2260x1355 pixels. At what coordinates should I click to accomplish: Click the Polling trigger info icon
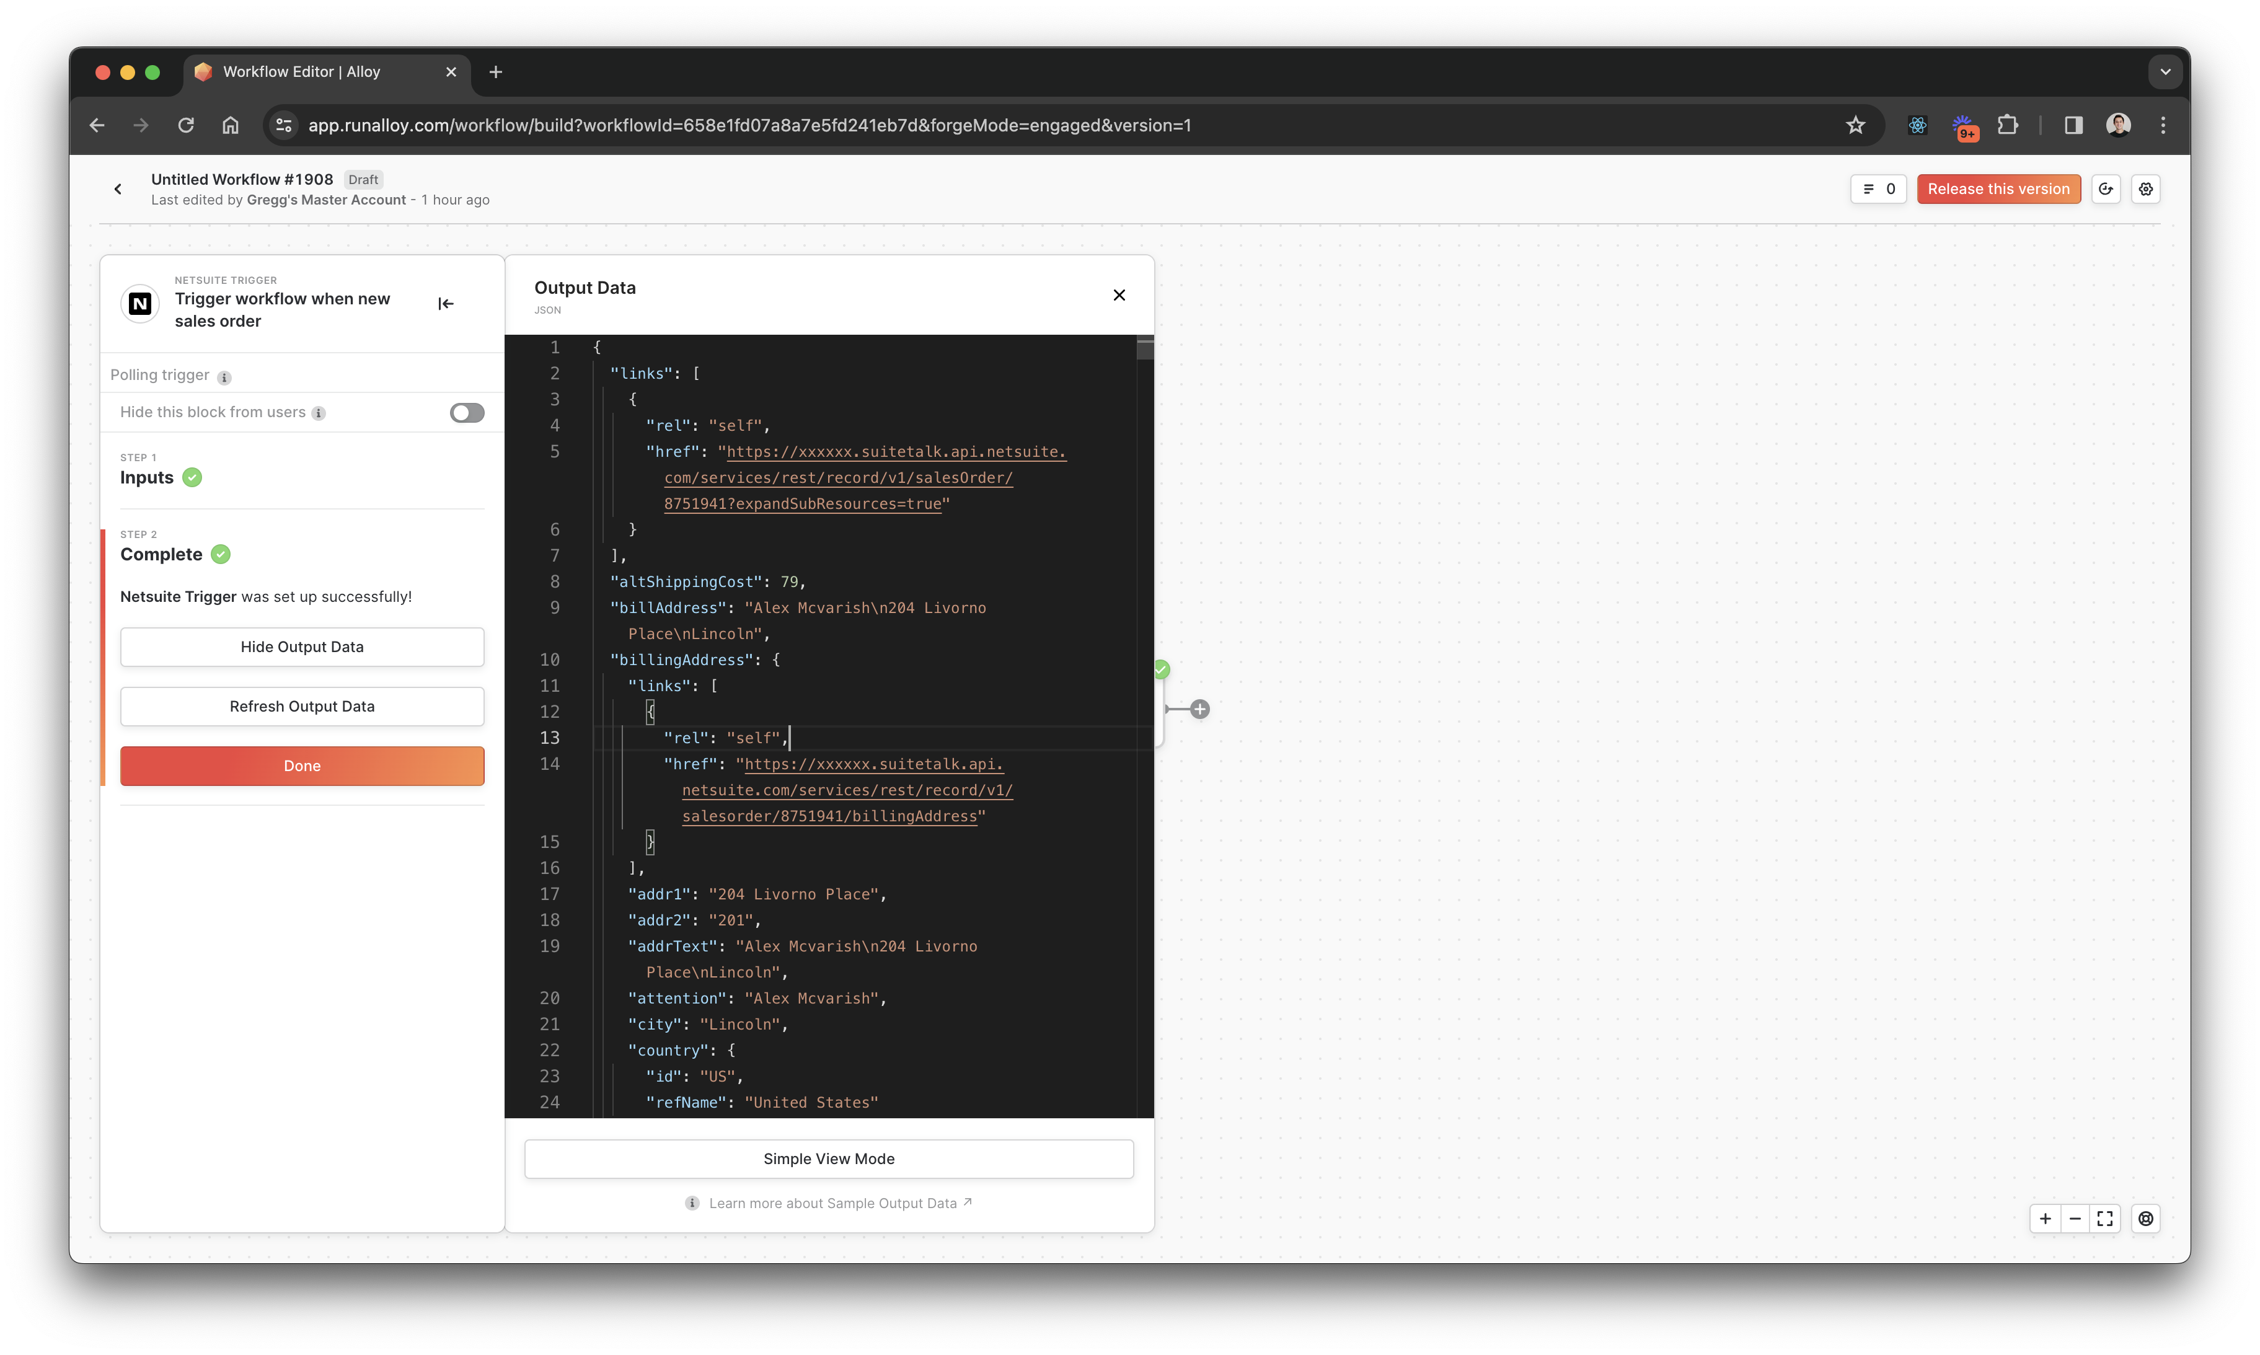point(224,377)
